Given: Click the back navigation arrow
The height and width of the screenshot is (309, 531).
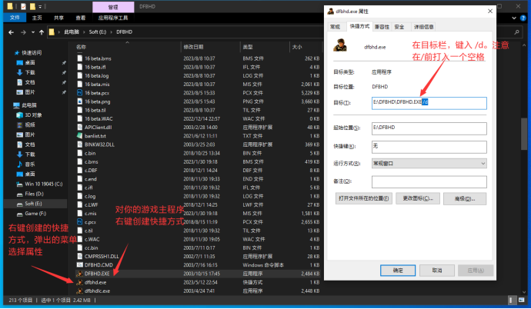Looking at the screenshot, I should pyautogui.click(x=9, y=32).
